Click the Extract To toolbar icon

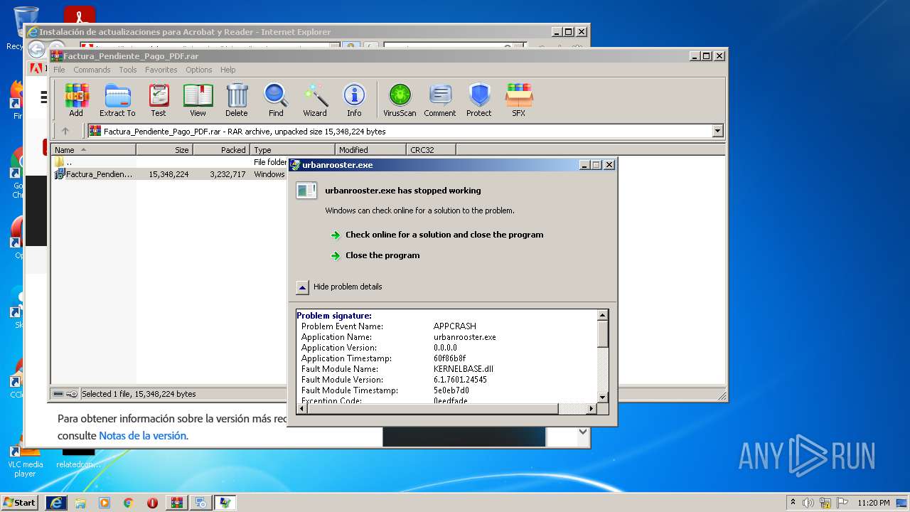click(117, 100)
